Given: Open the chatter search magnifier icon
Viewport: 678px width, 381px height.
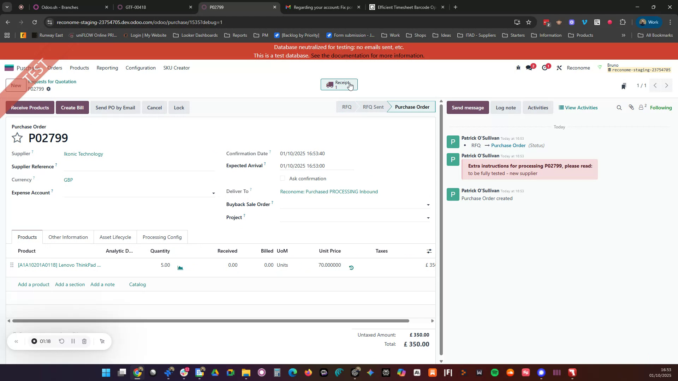Looking at the screenshot, I should point(619,107).
